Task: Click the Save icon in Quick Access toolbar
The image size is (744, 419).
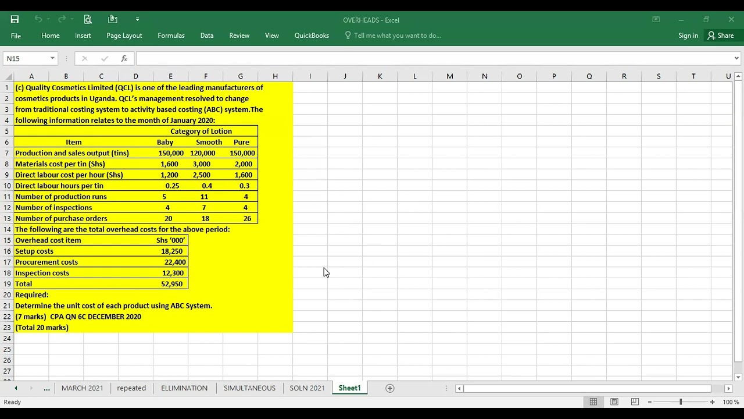Action: [15, 19]
